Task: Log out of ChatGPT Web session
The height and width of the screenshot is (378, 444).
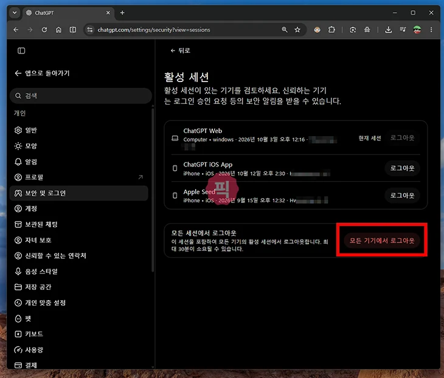Action: point(402,138)
